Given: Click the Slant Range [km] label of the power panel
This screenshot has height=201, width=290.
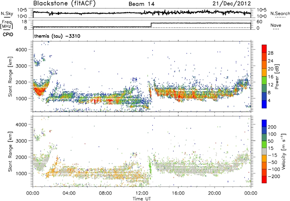Looking at the screenshot, I should point(10,77).
